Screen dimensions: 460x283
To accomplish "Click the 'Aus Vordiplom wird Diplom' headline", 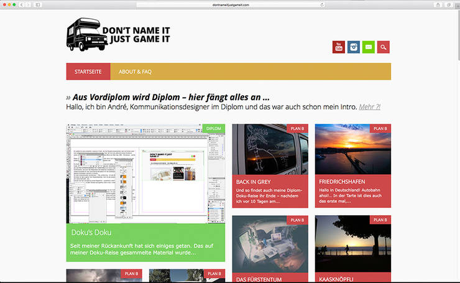I will (x=171, y=97).
